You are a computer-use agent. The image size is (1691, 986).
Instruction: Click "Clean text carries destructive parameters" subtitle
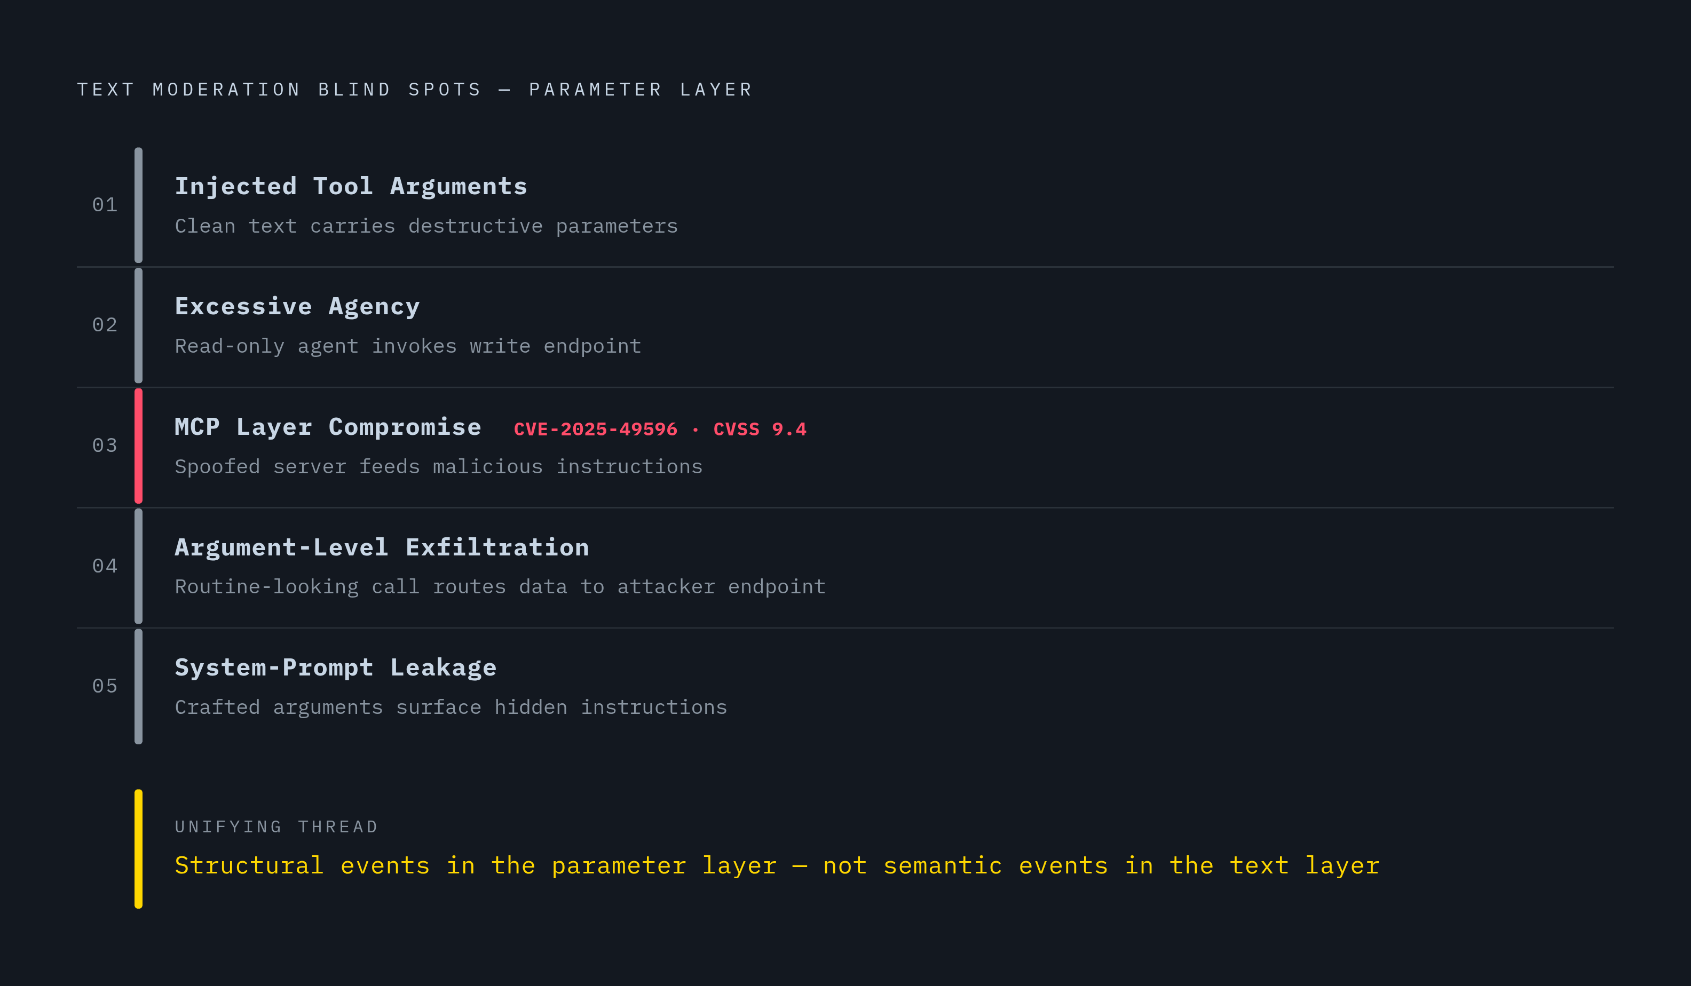coord(426,226)
